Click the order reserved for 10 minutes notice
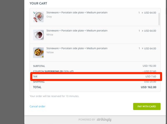 pyautogui.click(x=54, y=96)
